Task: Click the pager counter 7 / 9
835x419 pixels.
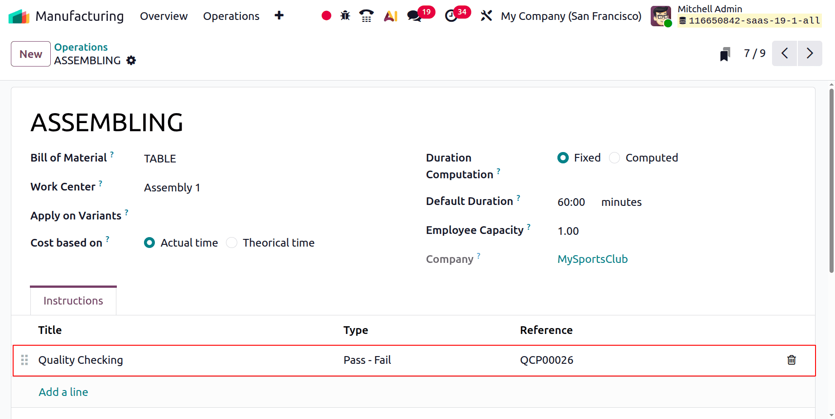Action: pos(755,53)
